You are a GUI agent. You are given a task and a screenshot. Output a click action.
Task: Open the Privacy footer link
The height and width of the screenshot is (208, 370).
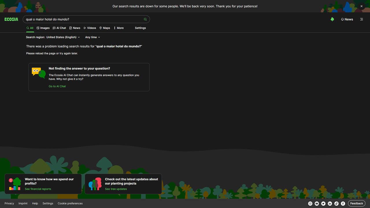[x=9, y=203]
